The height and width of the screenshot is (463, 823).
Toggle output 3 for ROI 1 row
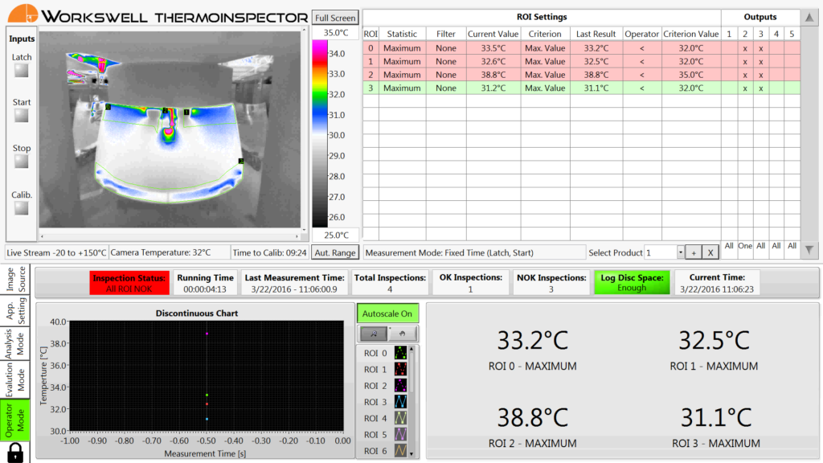point(760,61)
